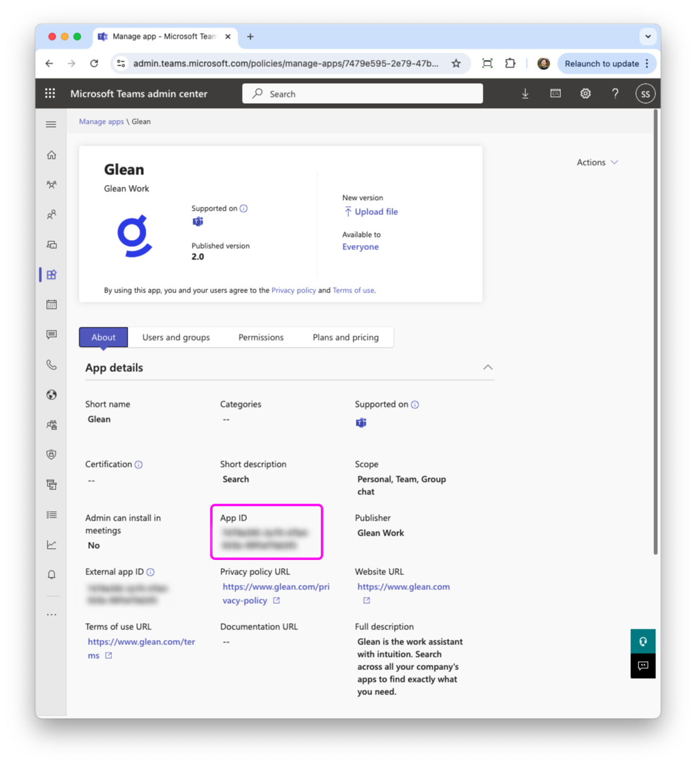Open Voice phone sidebar icon
The image size is (696, 765).
[51, 364]
